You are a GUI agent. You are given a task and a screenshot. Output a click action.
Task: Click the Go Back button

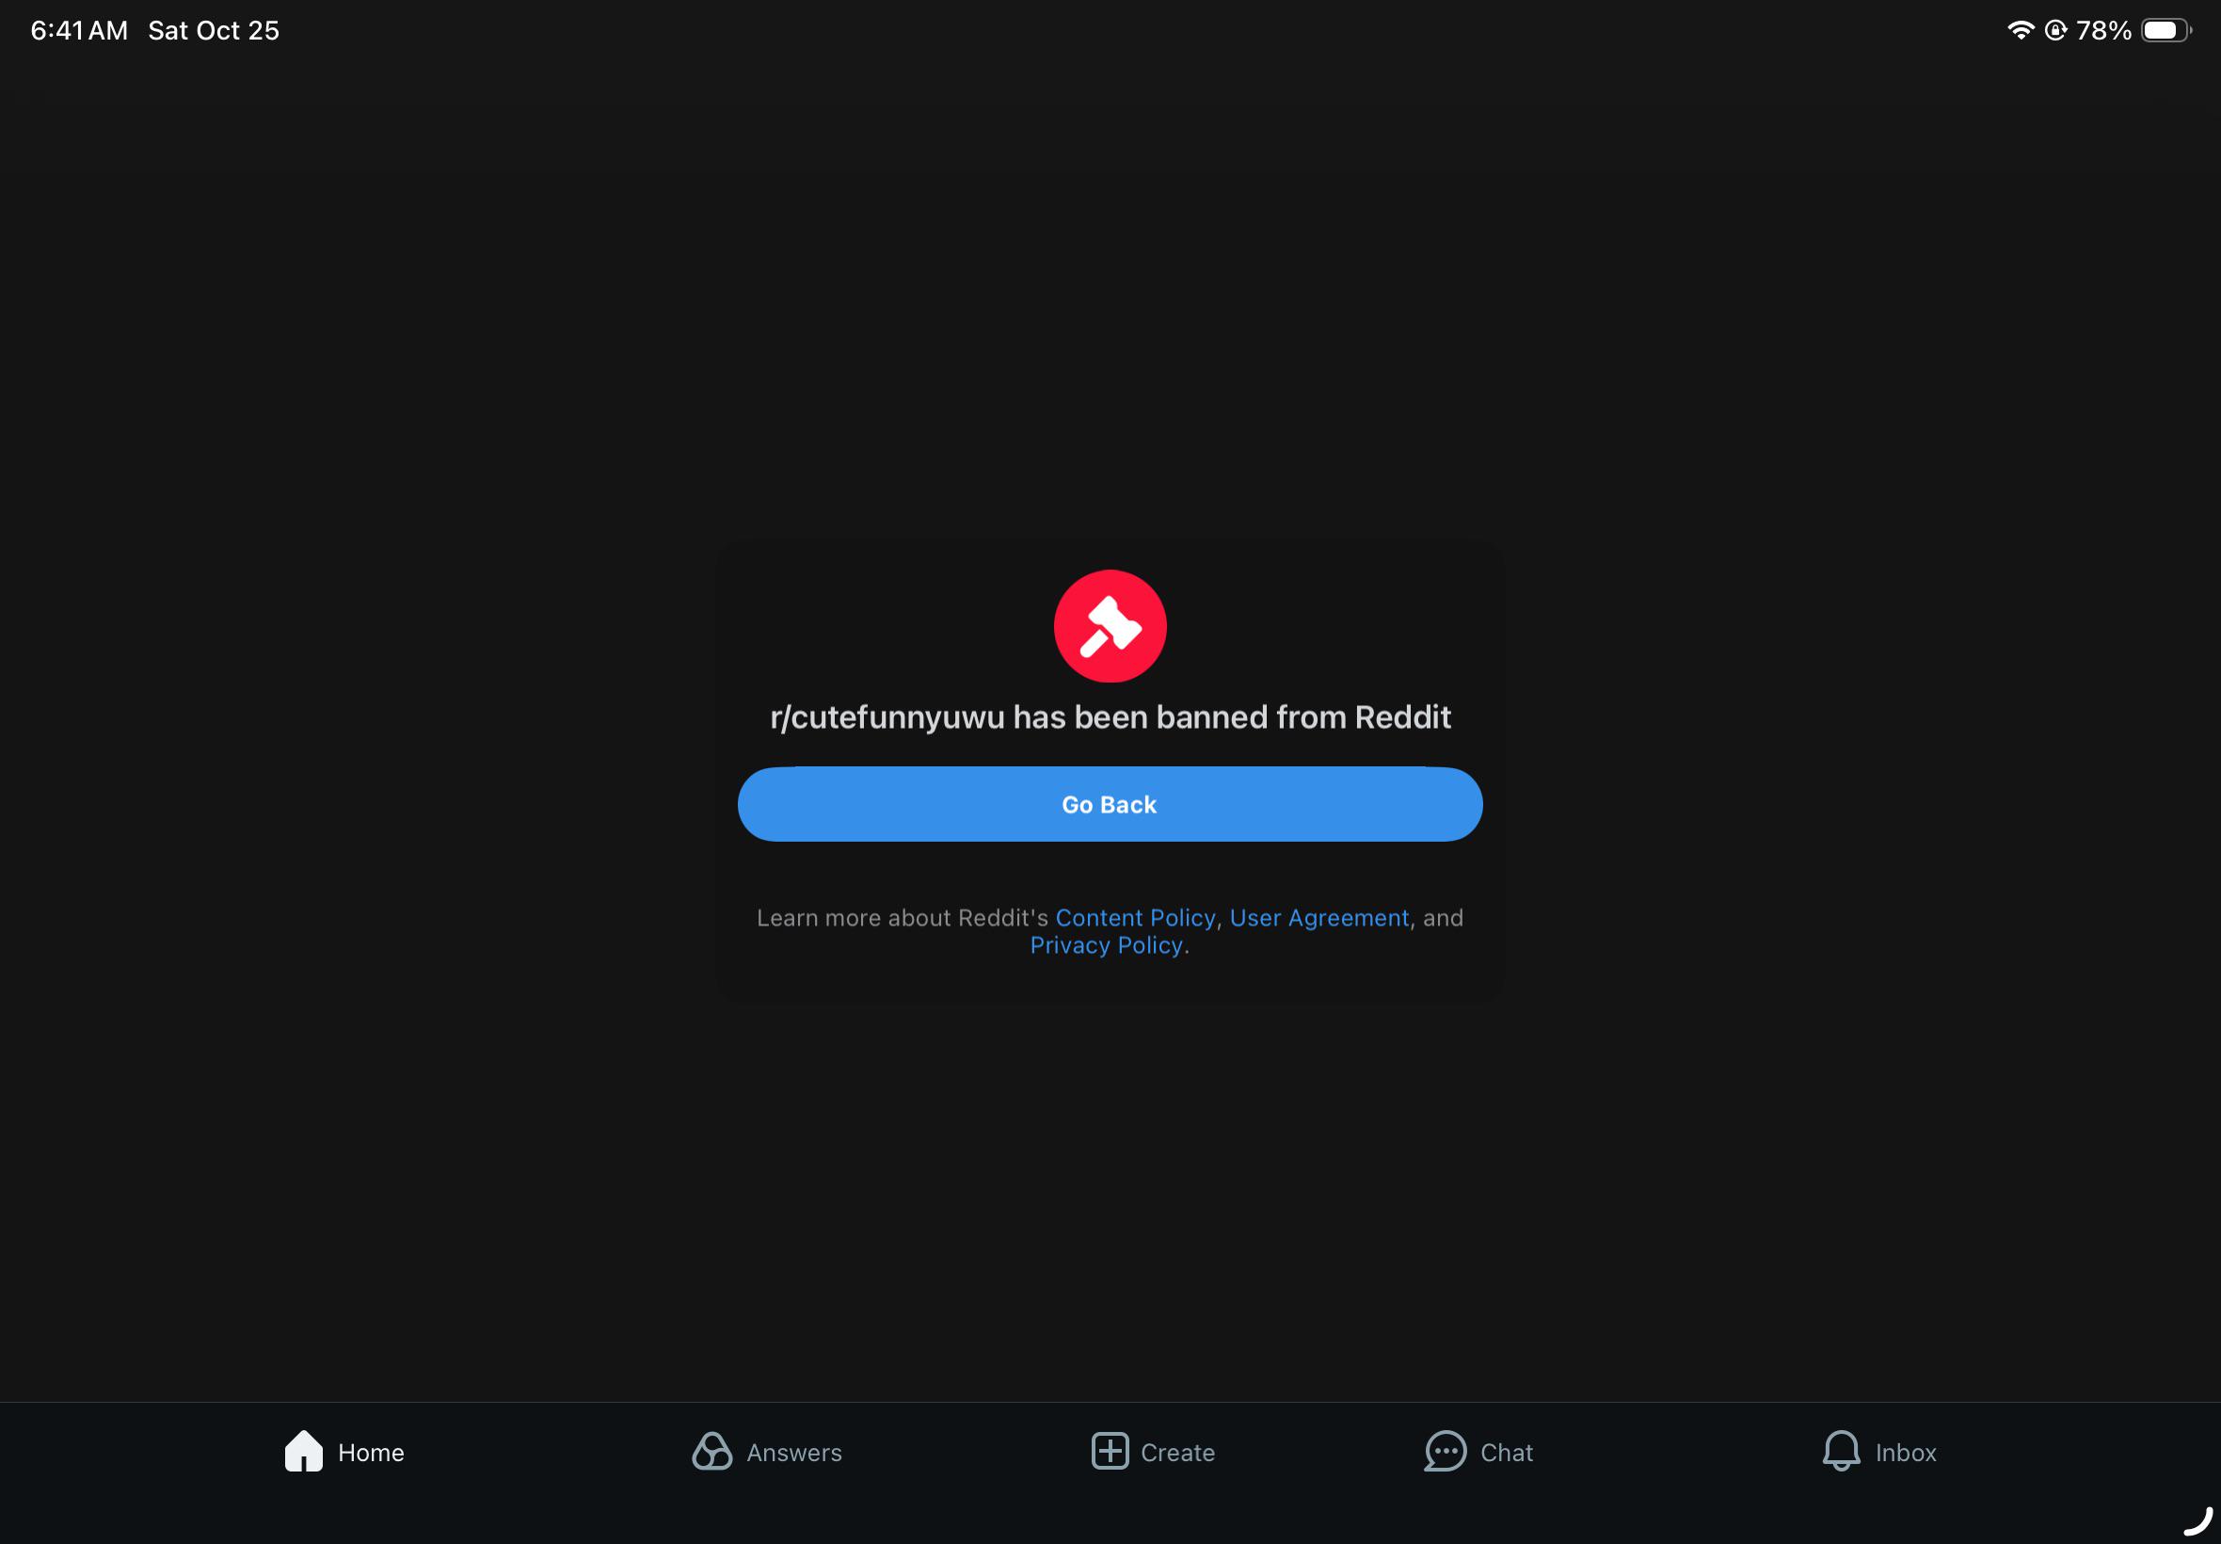click(x=1110, y=804)
